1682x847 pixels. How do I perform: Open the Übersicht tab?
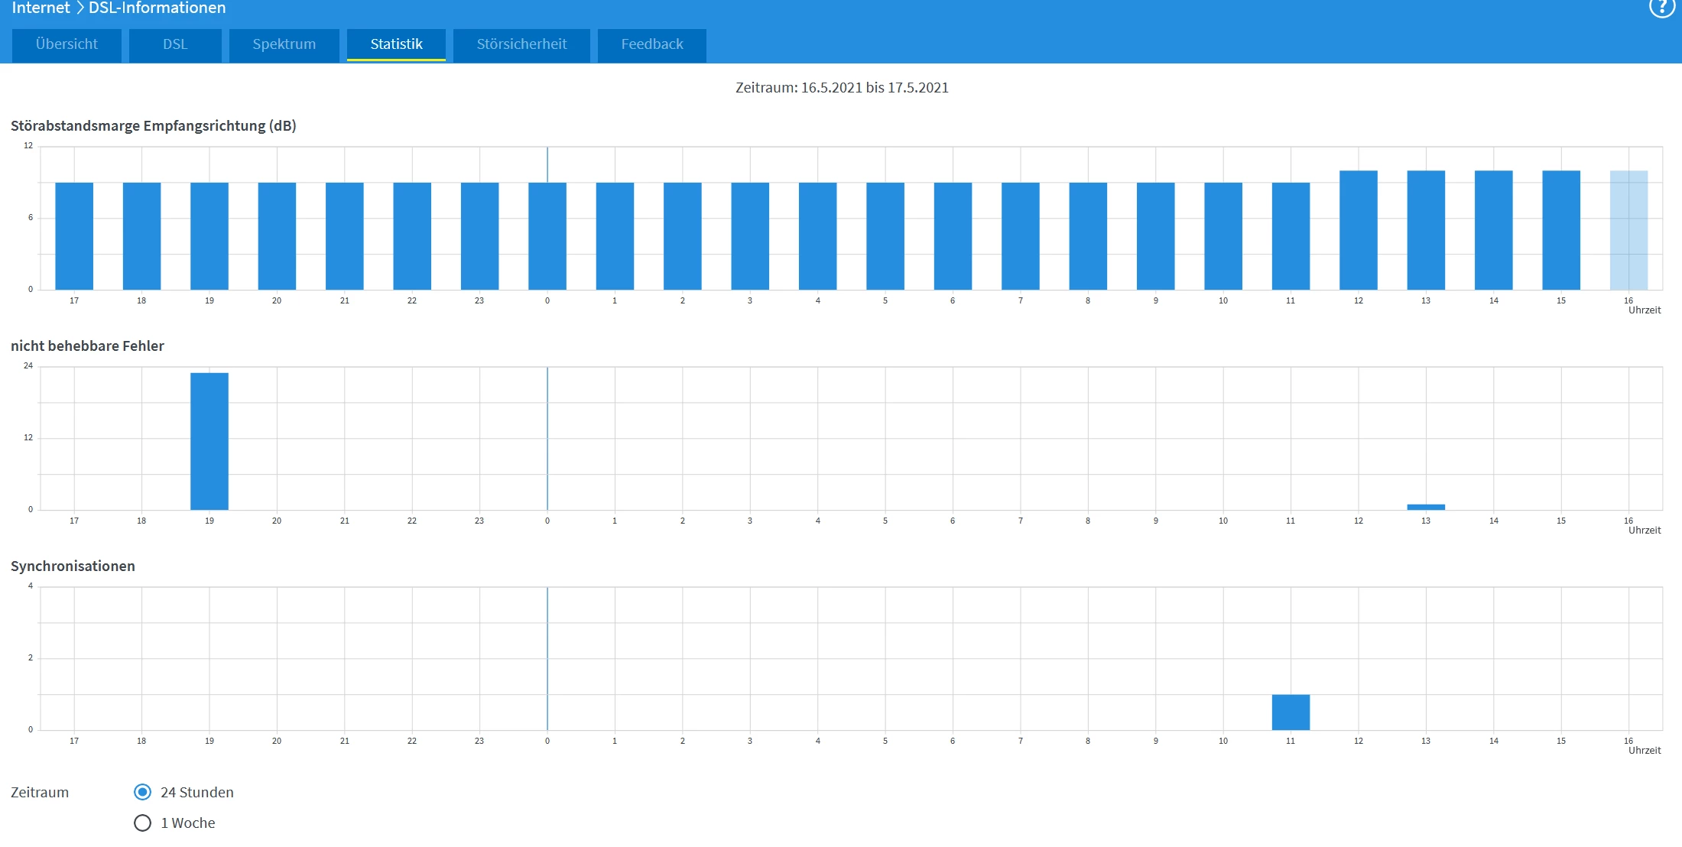point(67,44)
